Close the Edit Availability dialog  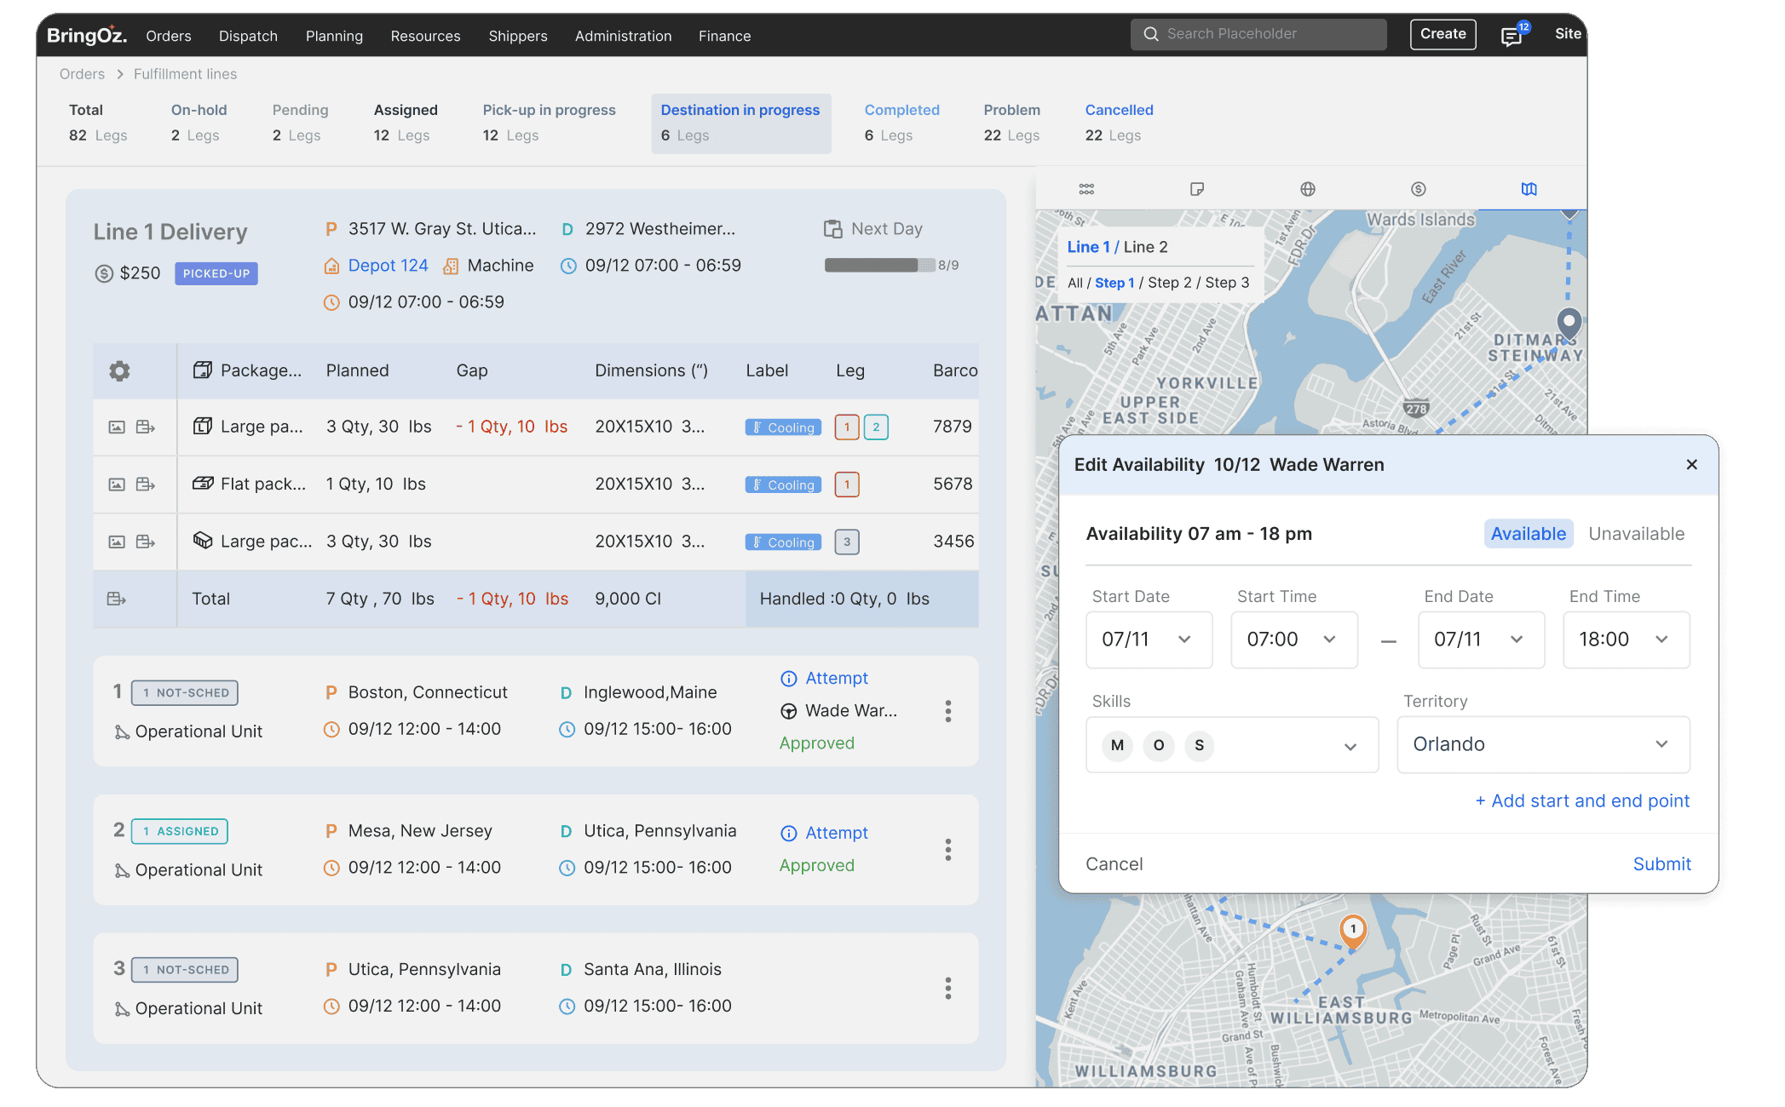(x=1692, y=464)
